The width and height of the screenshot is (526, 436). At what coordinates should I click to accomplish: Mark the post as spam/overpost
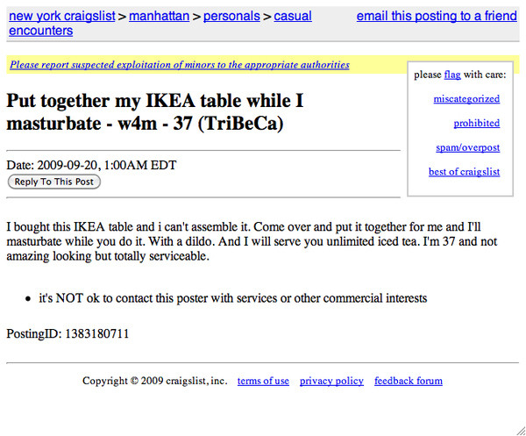467,148
